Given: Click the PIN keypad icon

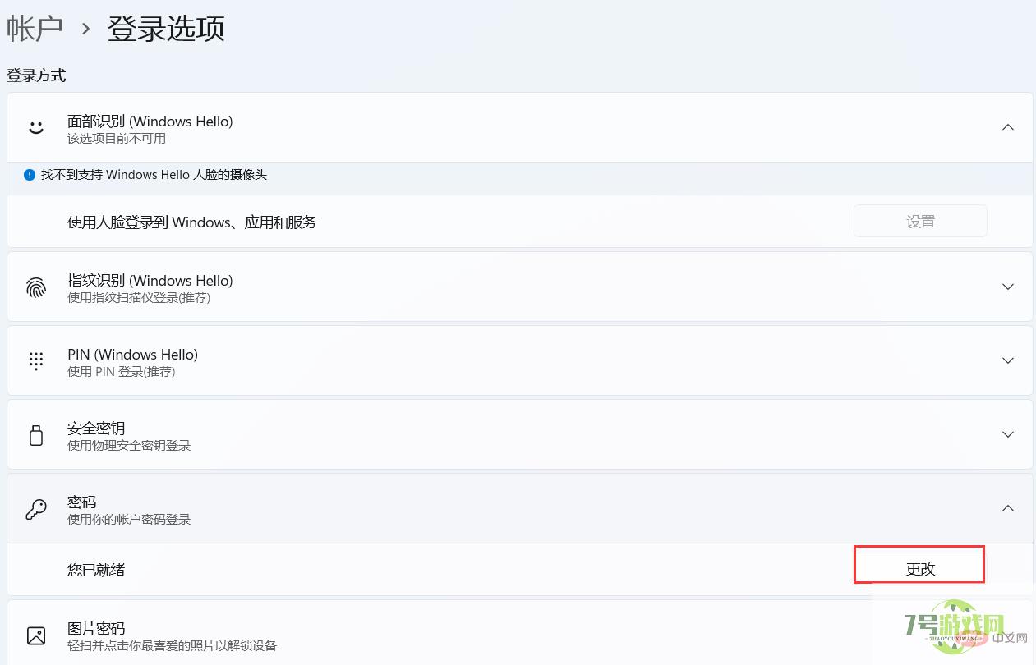Looking at the screenshot, I should tap(35, 360).
